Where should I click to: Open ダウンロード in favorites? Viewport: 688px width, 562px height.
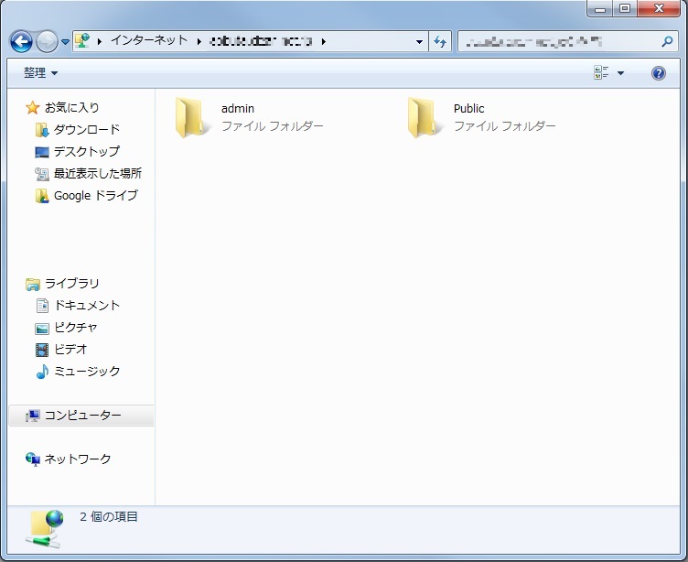point(86,130)
